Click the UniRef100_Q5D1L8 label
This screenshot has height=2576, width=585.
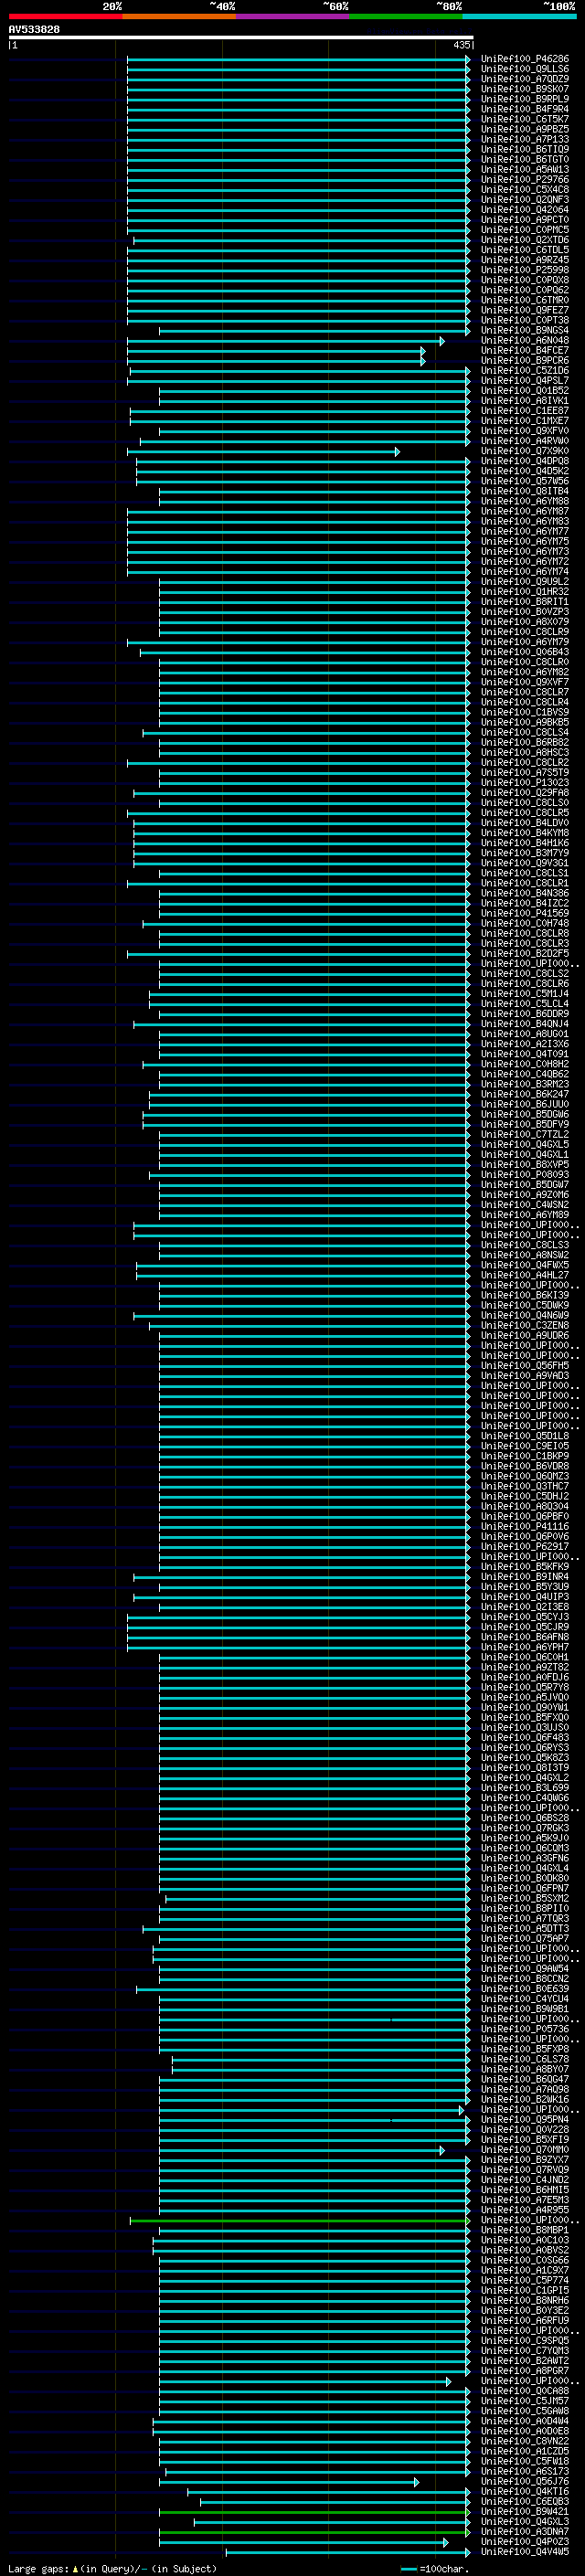(524, 1437)
